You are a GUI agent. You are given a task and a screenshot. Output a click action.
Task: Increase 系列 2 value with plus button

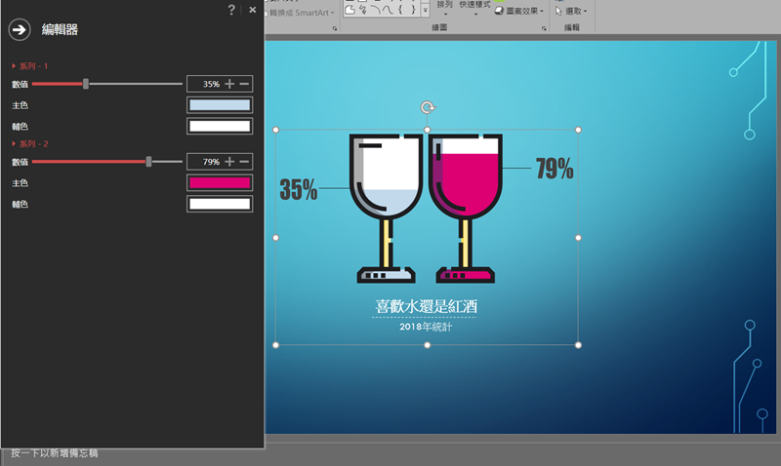[229, 161]
